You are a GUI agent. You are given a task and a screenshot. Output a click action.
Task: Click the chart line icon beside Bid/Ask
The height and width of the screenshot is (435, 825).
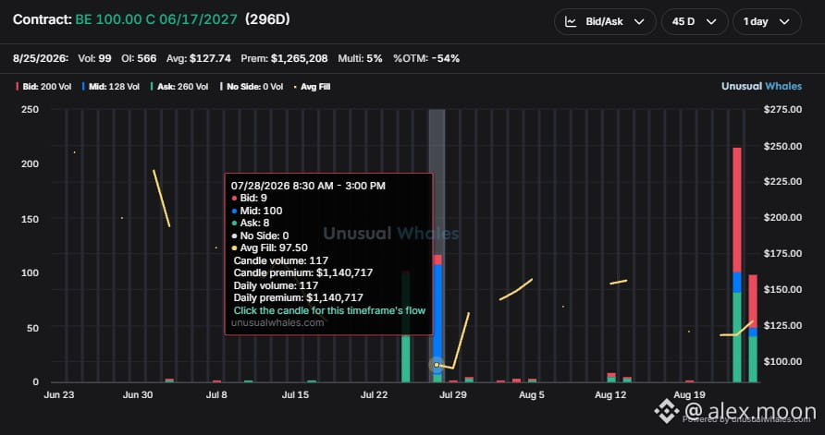571,21
